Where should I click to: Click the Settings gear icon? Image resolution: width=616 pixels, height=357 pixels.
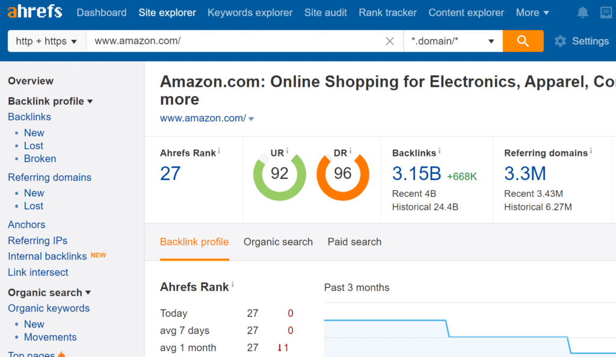coord(561,41)
